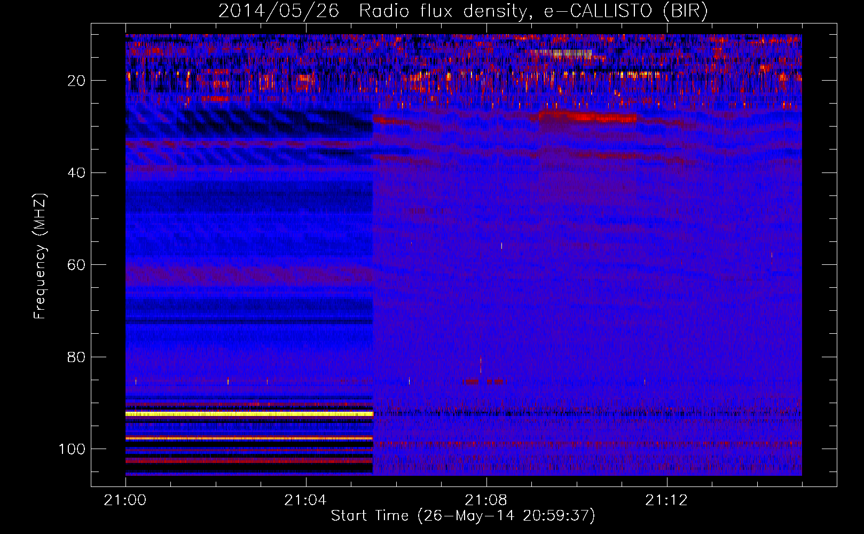Click the '60' frequency tick label
This screenshot has height=534, width=864.
click(x=77, y=265)
